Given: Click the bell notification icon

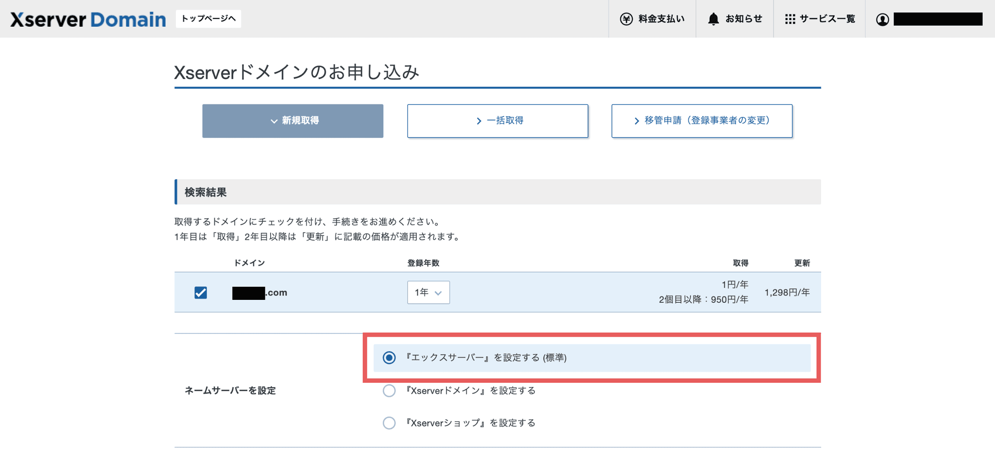Looking at the screenshot, I should [713, 19].
